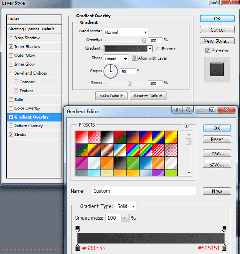Click the Save... button
Screen dimensions: 240x254
click(217, 164)
